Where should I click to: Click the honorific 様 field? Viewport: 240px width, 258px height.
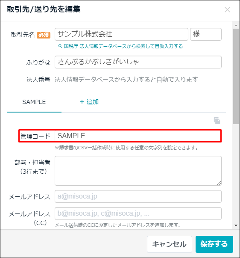tap(206, 34)
